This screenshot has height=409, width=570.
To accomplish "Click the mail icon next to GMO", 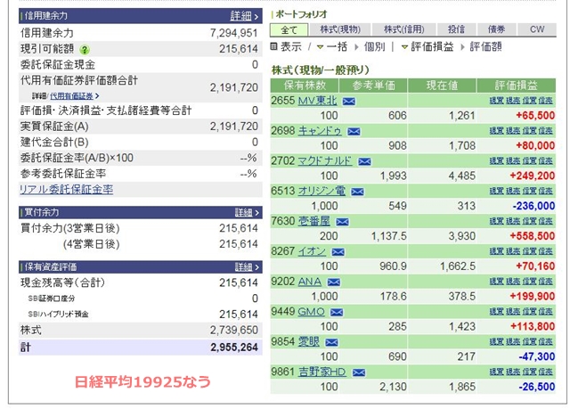I will [x=337, y=312].
